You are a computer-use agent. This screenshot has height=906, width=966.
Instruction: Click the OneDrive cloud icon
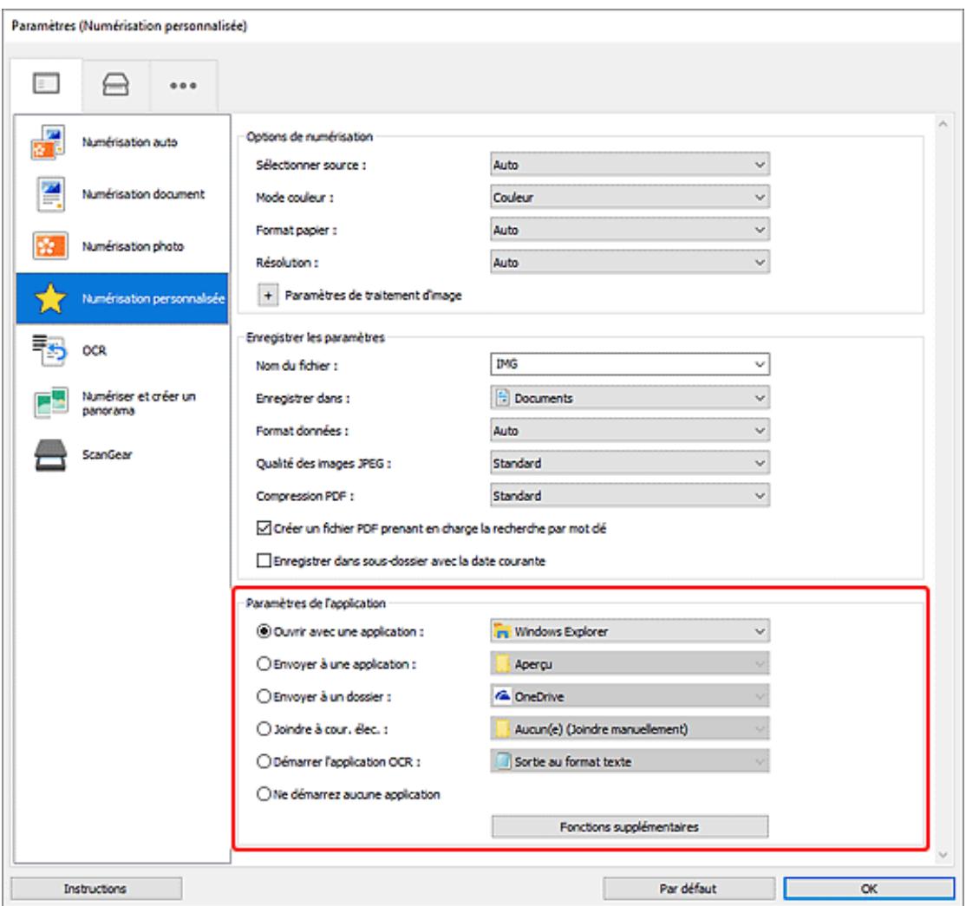point(503,696)
